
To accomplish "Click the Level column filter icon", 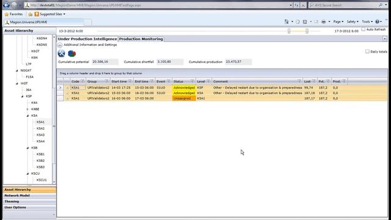I will click(x=208, y=81).
